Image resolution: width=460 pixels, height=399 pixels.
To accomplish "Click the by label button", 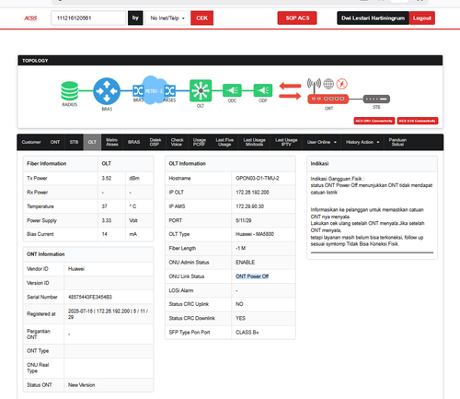I will (135, 18).
